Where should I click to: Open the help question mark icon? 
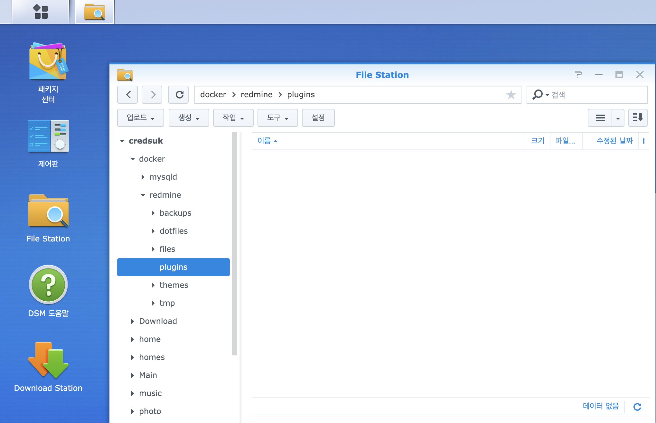click(578, 75)
